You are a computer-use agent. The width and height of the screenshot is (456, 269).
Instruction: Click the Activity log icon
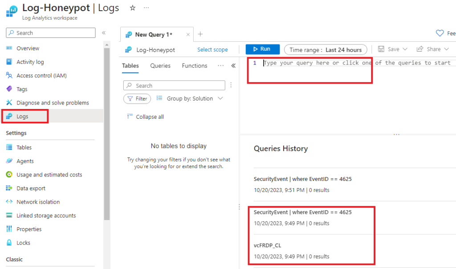click(x=9, y=62)
